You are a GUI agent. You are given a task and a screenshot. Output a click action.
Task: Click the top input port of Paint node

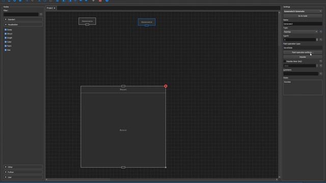click(x=123, y=86)
